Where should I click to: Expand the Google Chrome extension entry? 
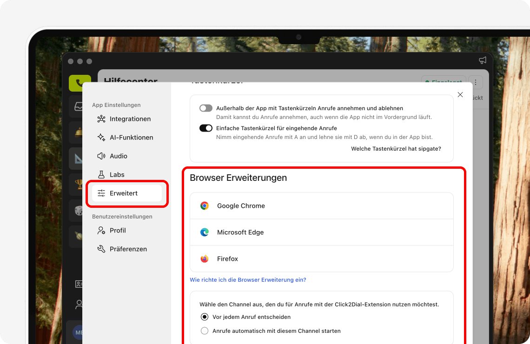coord(321,205)
